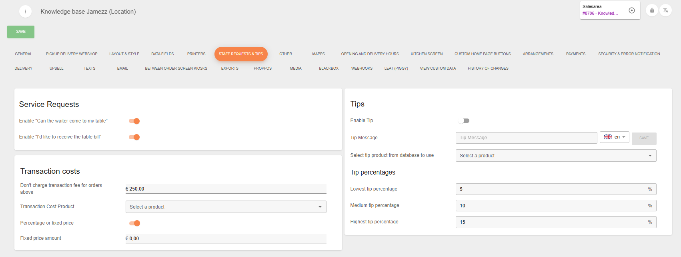
Task: Open the translate language icon
Action: tap(665, 10)
